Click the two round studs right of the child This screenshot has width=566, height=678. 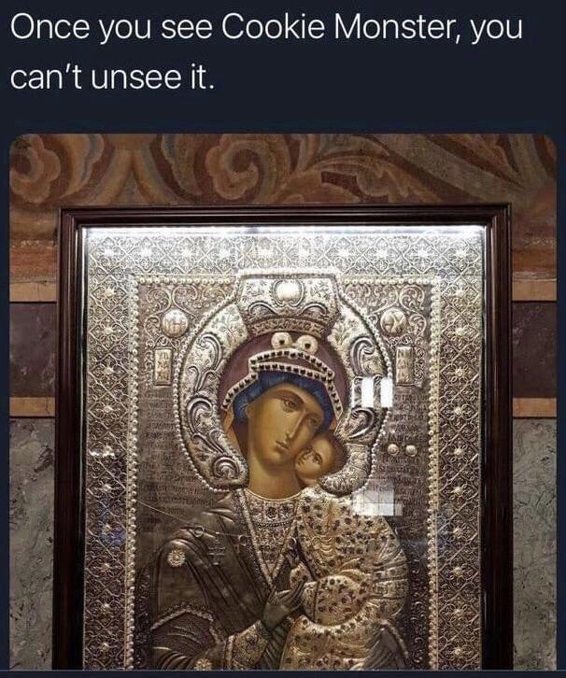[x=401, y=450]
